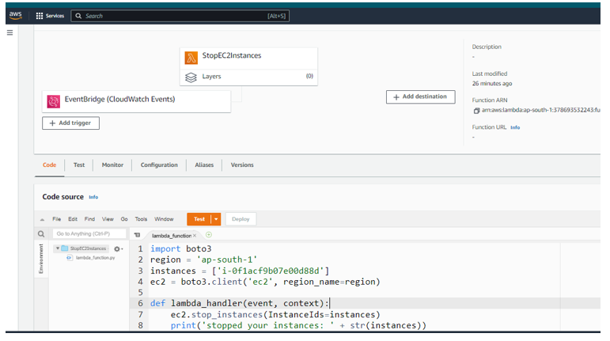Click the Deploy button
The width and height of the screenshot is (610, 341).
coord(241,219)
